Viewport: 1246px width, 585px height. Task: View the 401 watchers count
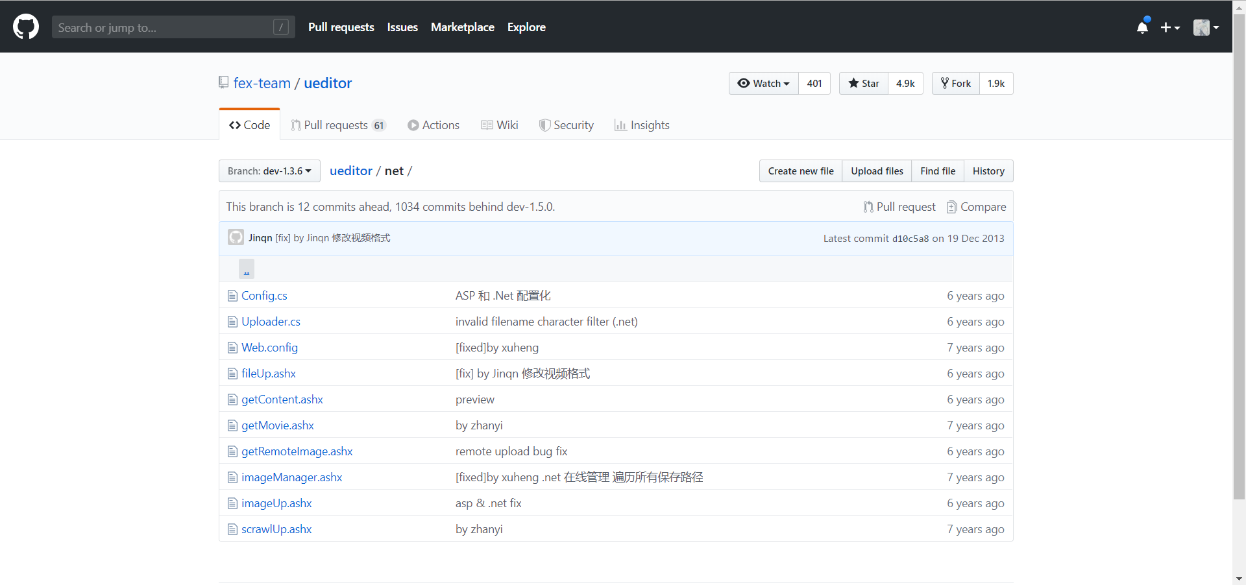(x=814, y=83)
